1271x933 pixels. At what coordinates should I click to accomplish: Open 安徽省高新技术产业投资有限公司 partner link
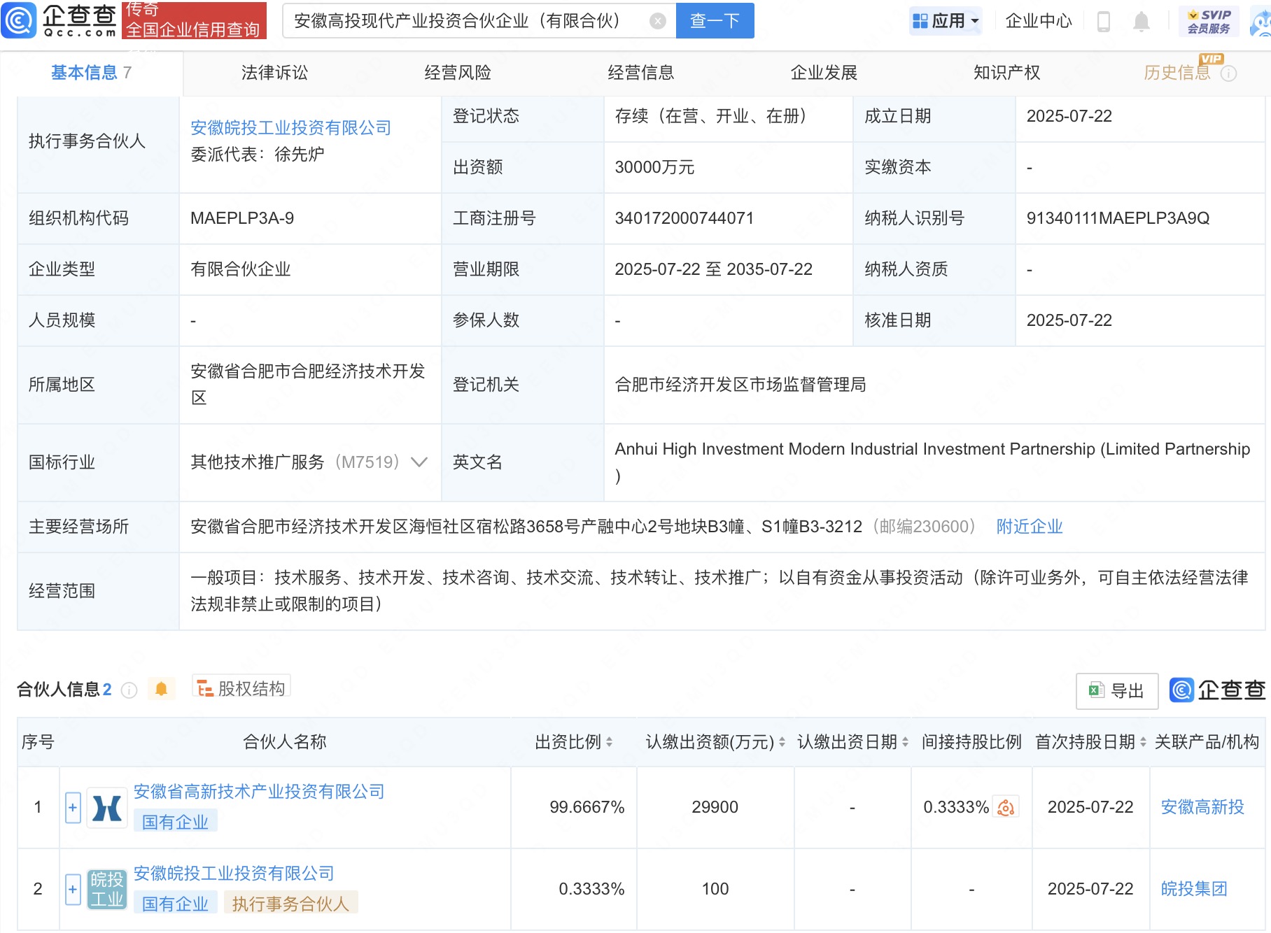[x=259, y=792]
